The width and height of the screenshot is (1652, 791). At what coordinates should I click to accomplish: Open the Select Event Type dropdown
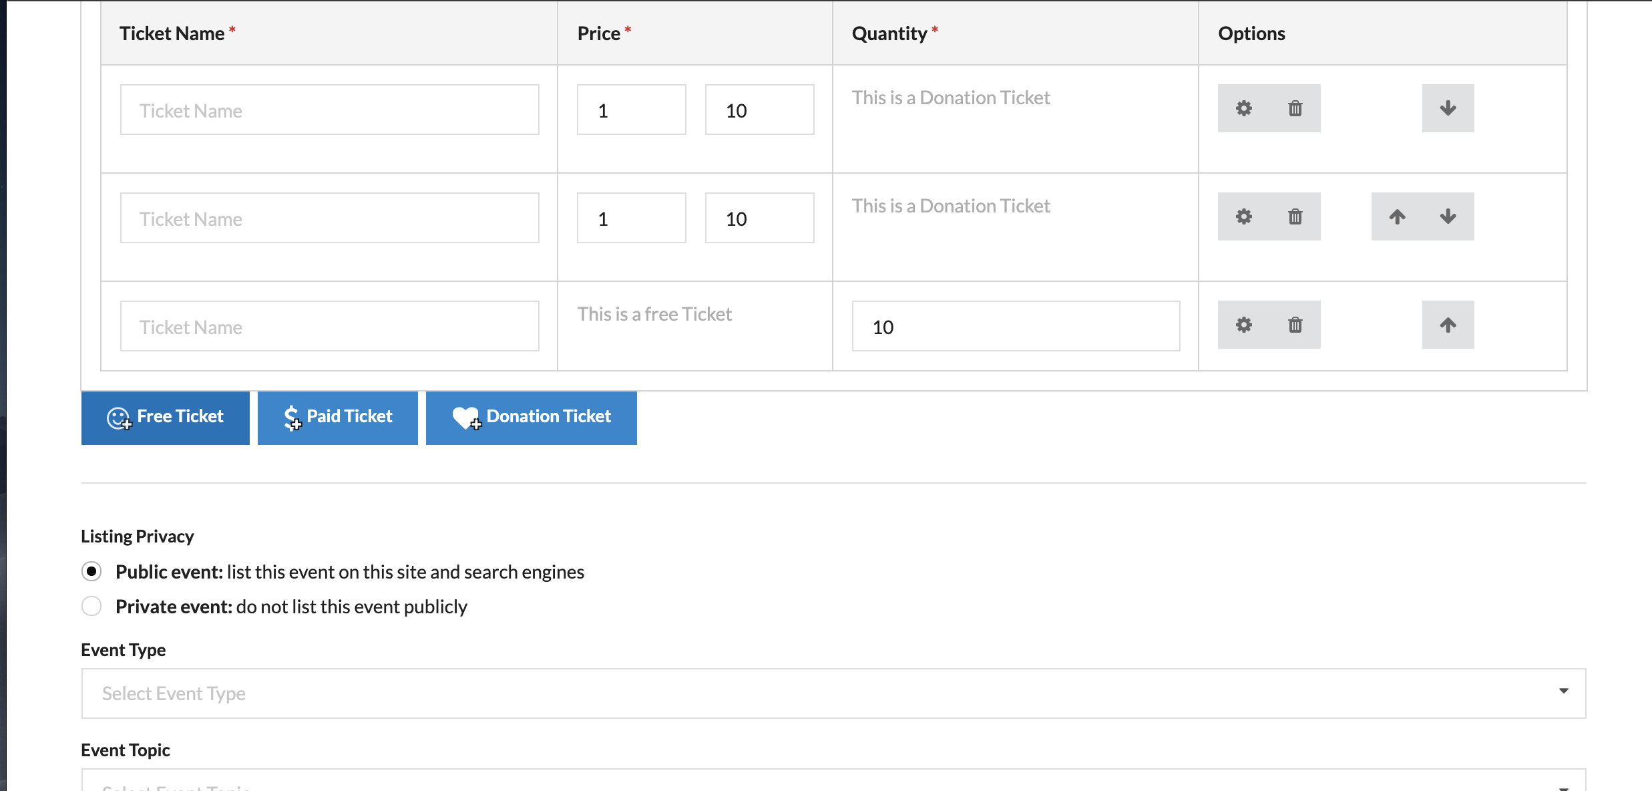click(x=833, y=693)
